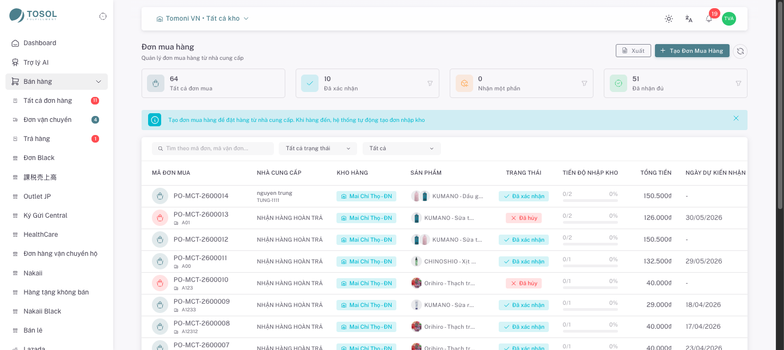784x350 pixels.
Task: Click the info icon in the banner
Action: click(x=155, y=120)
